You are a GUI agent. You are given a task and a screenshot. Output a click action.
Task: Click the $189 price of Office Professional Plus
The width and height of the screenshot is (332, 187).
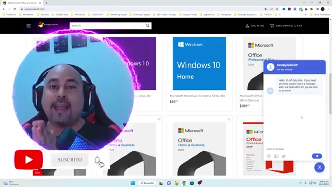coord(245,106)
